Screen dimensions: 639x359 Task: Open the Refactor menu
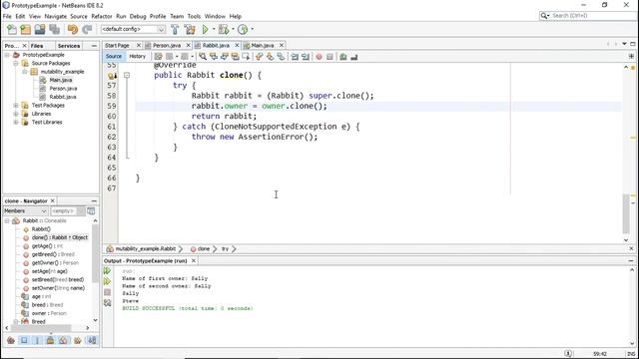pos(102,16)
